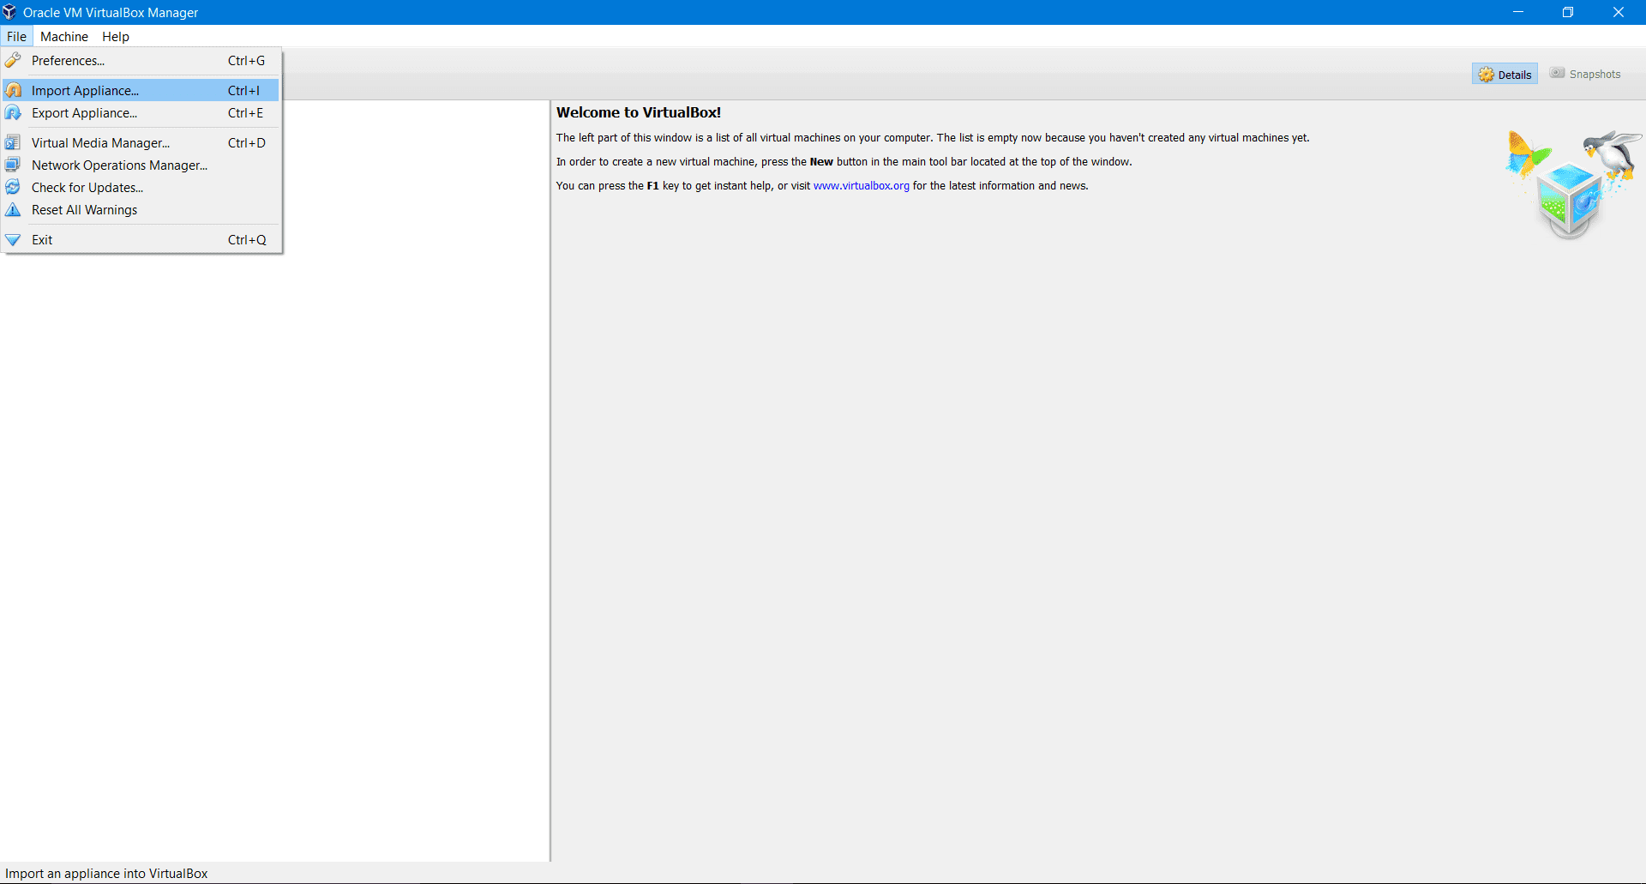Switch to the Snapshots view button

click(1585, 74)
